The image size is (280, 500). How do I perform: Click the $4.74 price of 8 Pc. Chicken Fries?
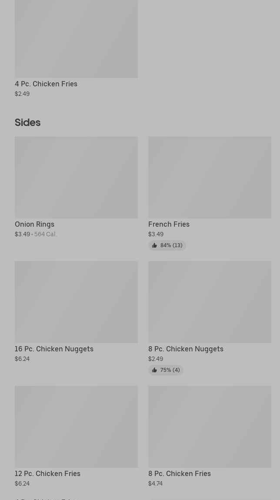point(155,483)
